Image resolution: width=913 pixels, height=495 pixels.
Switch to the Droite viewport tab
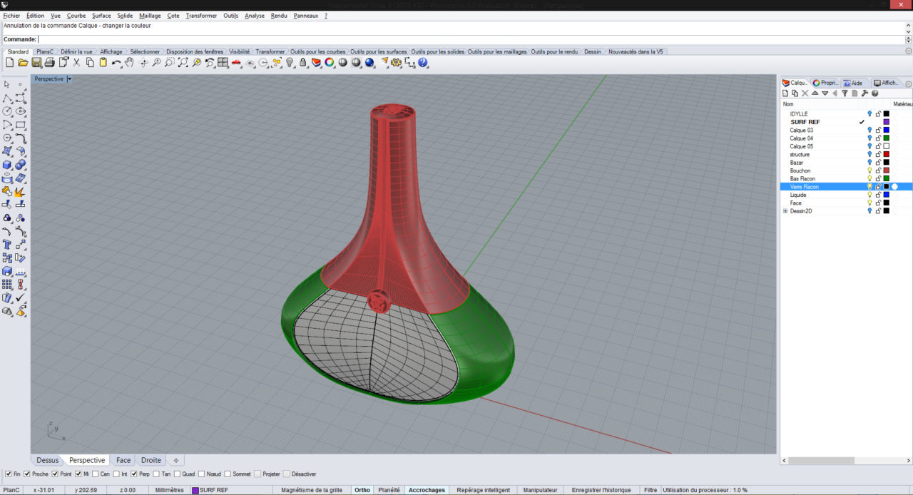point(151,461)
